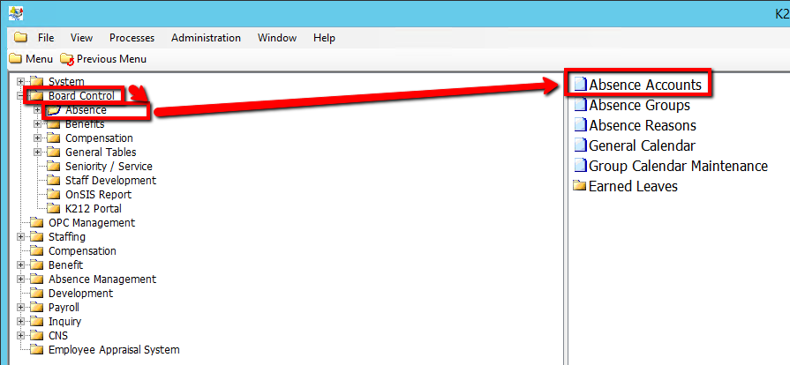Expand the Payroll tree node
Screen dimensions: 790x365
coord(20,308)
